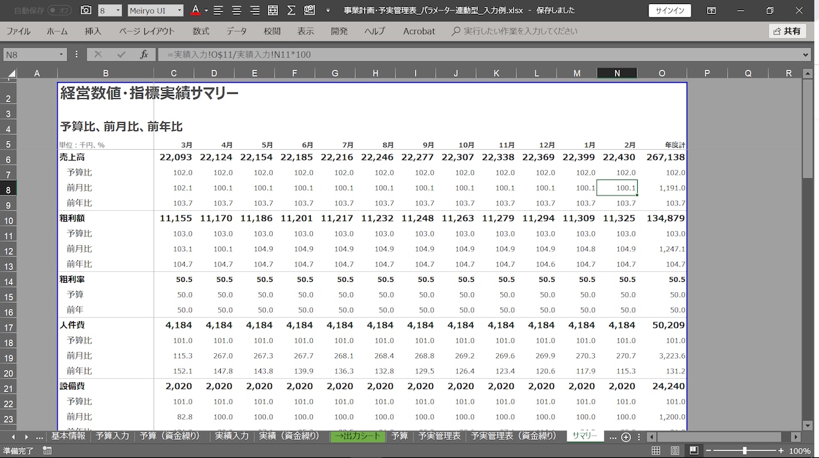819x458 pixels.
Task: Click the AutoSum sigma icon
Action: pyautogui.click(x=291, y=11)
